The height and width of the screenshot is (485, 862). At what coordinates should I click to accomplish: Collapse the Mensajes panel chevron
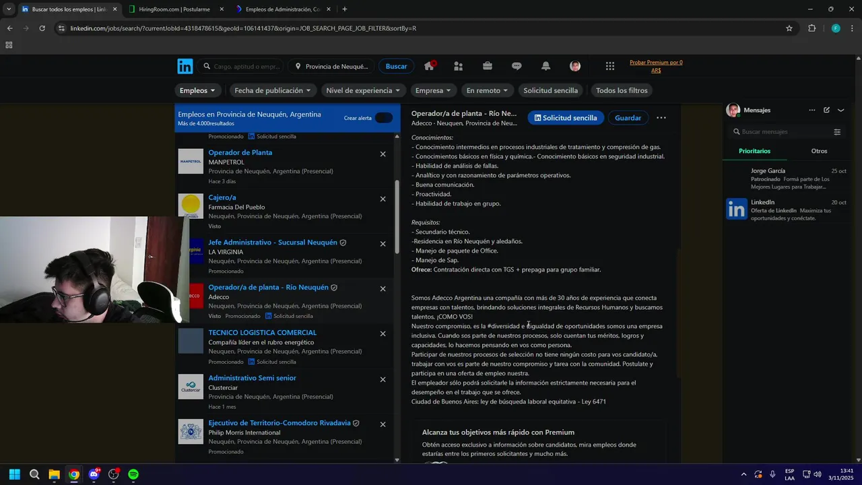point(840,110)
